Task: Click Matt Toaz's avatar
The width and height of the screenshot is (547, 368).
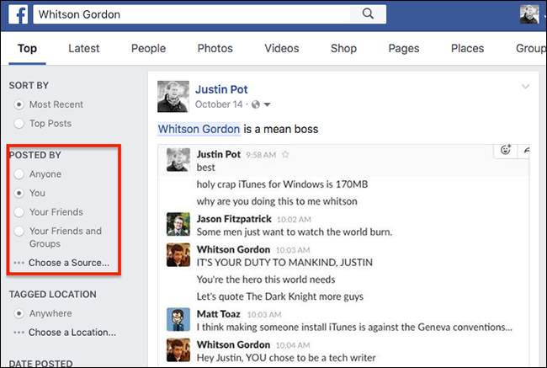Action: (178, 319)
